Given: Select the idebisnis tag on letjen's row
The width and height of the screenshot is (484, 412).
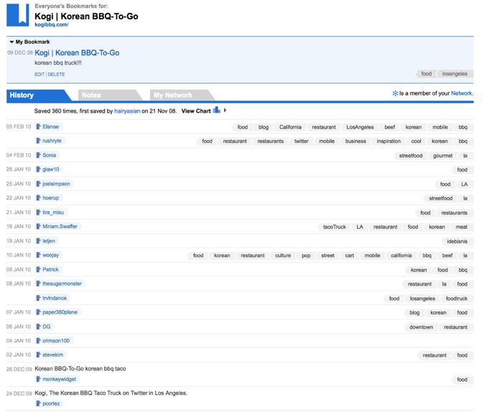Looking at the screenshot, I should pos(457,242).
